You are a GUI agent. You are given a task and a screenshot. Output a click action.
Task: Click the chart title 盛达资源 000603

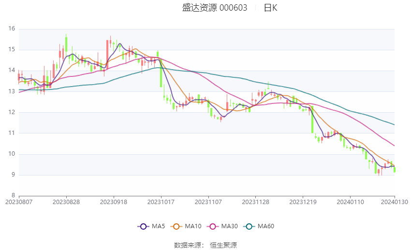pos(215,8)
